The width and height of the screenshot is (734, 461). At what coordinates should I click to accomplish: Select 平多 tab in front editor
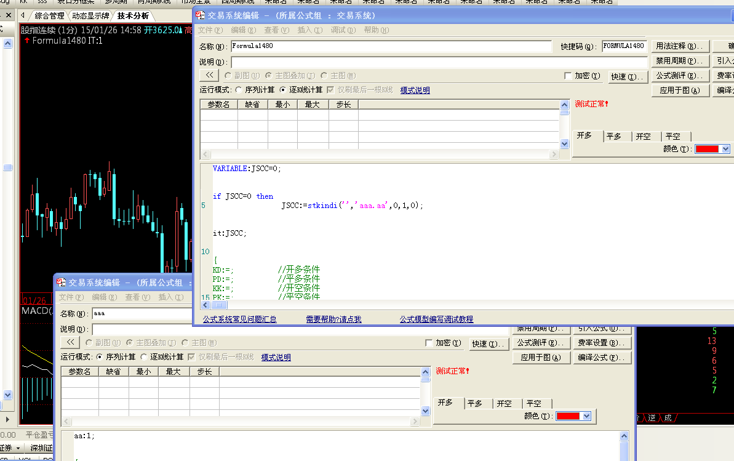(x=614, y=137)
